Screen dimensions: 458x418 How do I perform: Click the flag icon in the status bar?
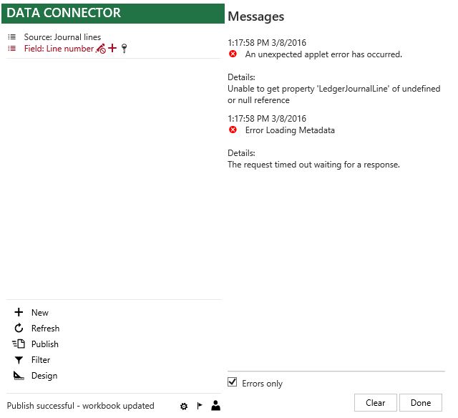(x=200, y=406)
